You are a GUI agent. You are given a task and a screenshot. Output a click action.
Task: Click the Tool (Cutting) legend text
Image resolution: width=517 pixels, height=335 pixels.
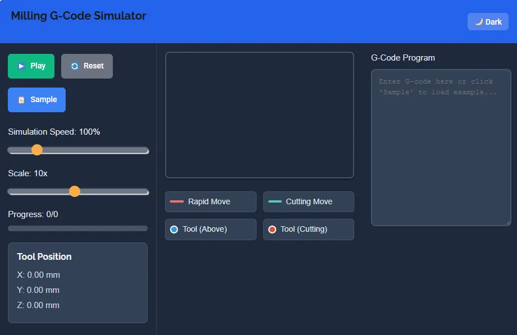(304, 229)
